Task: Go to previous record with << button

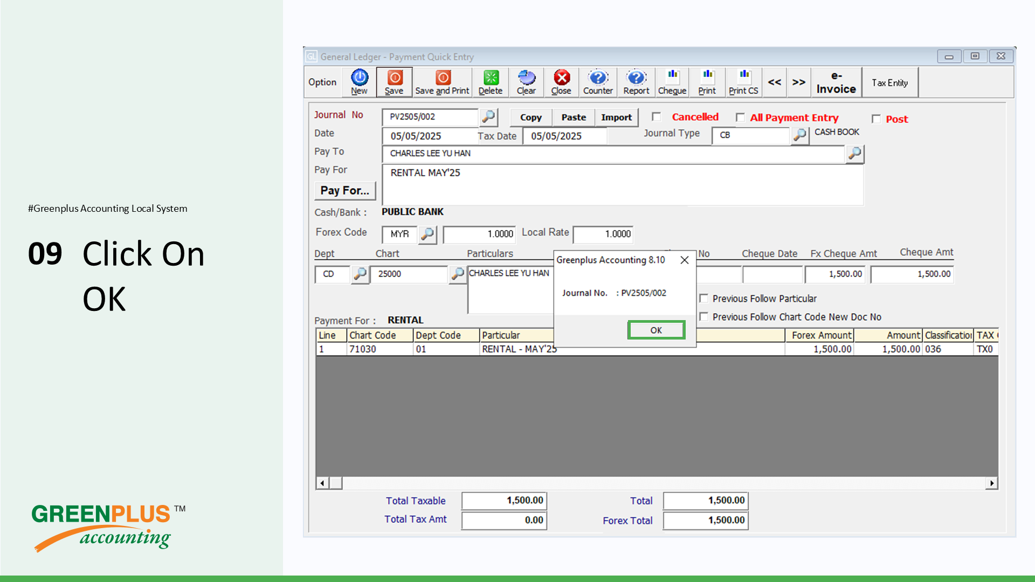Action: pyautogui.click(x=775, y=82)
